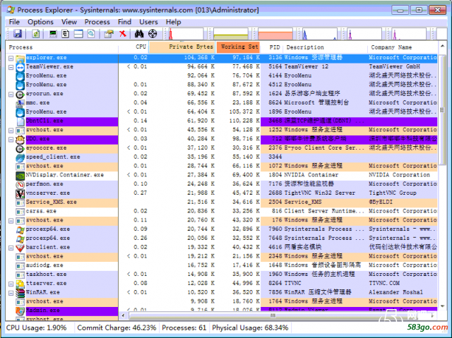Click the ttserver.exe process icon
Image resolution: width=452 pixels, height=338 pixels.
[20, 284]
